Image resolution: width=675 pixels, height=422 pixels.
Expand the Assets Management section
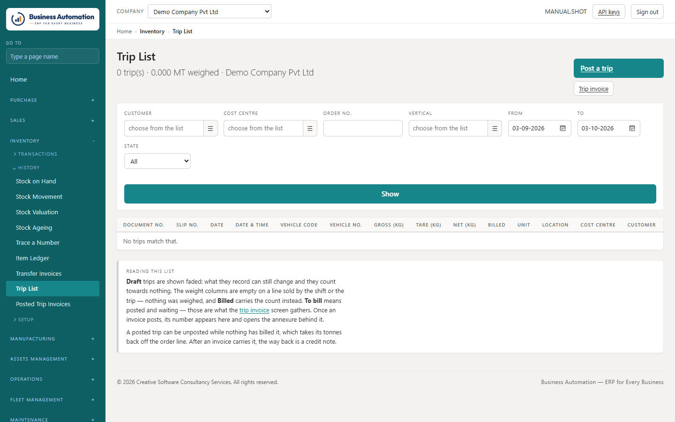[x=52, y=359]
